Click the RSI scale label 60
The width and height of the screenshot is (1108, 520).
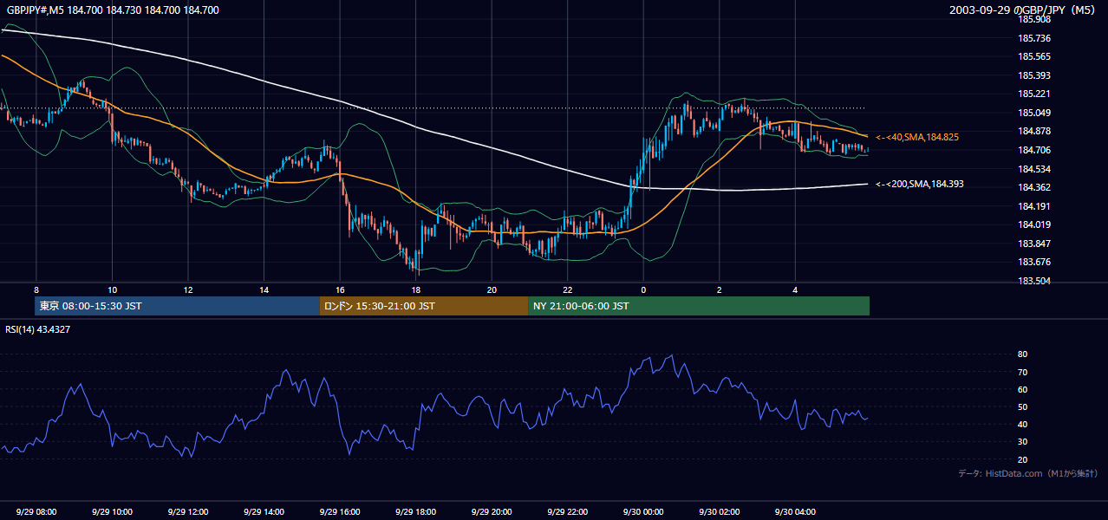click(x=1023, y=389)
